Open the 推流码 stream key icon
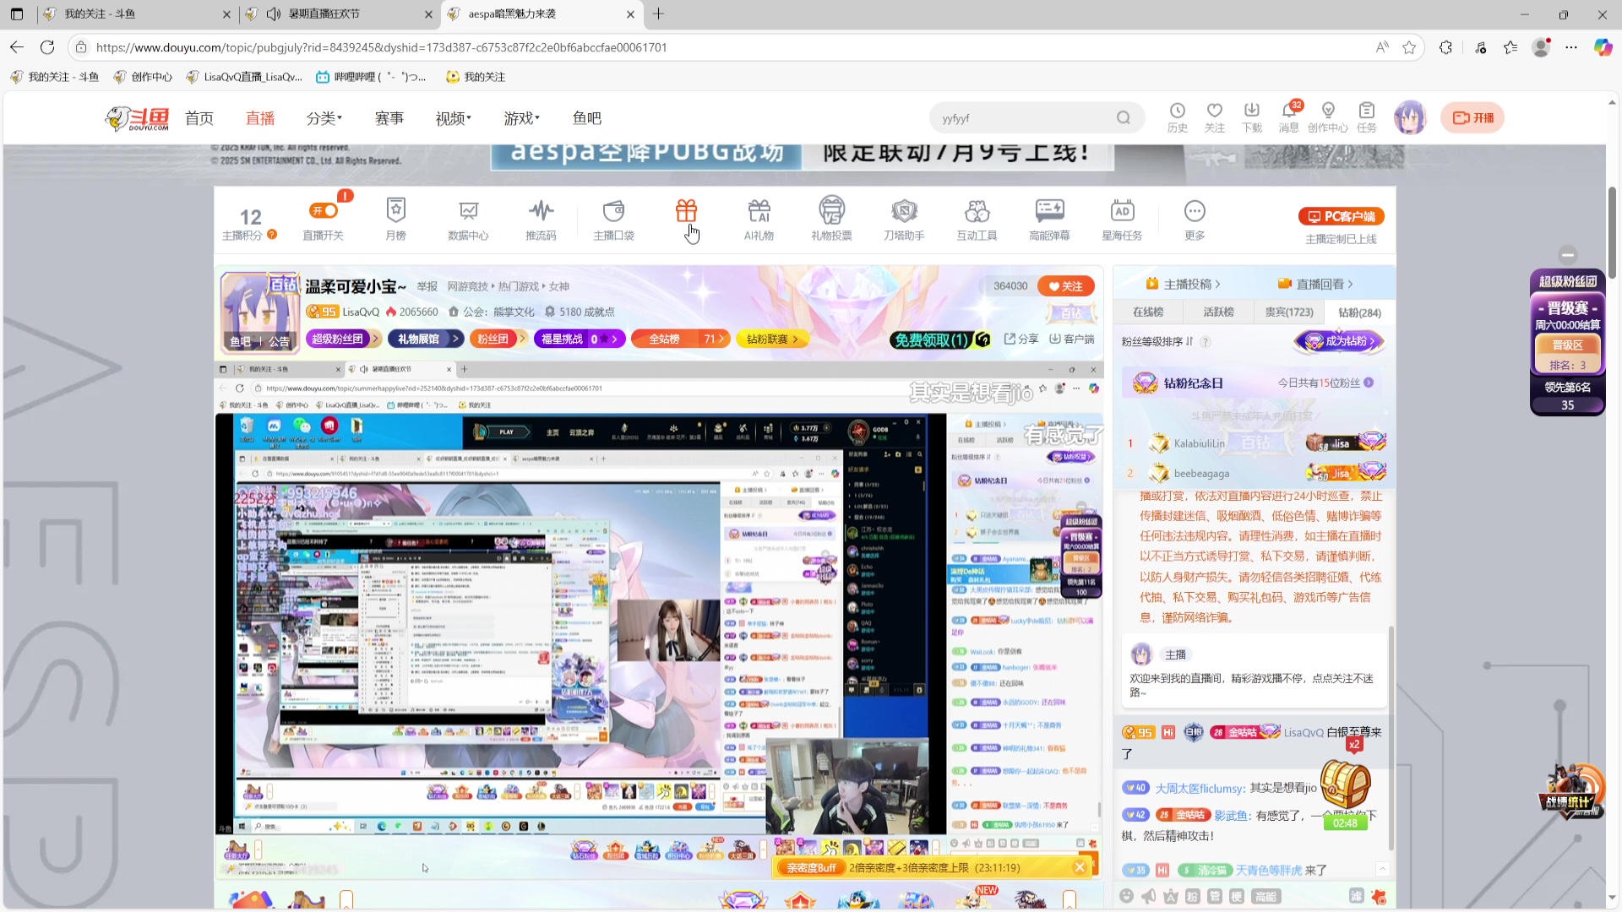Screen dimensions: 1622x912 (x=541, y=220)
